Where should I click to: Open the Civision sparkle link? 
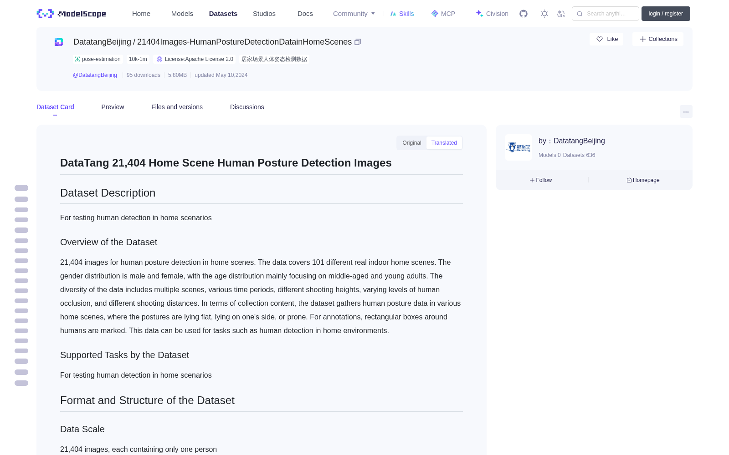coord(492,14)
